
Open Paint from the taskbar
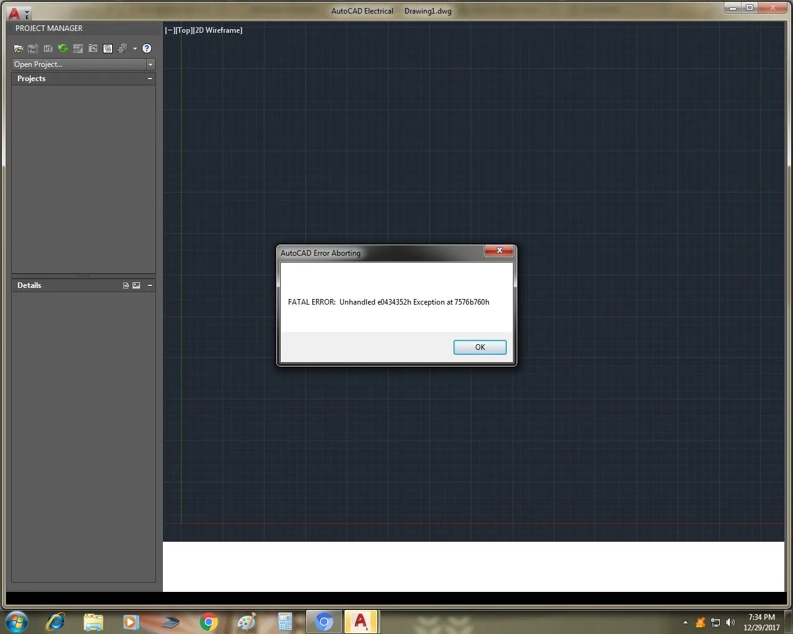click(247, 622)
